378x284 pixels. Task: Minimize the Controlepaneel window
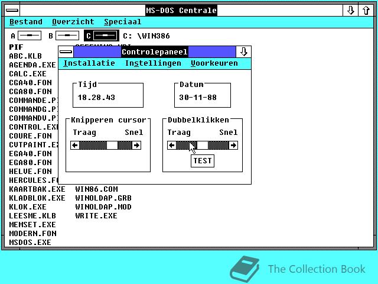(243, 52)
